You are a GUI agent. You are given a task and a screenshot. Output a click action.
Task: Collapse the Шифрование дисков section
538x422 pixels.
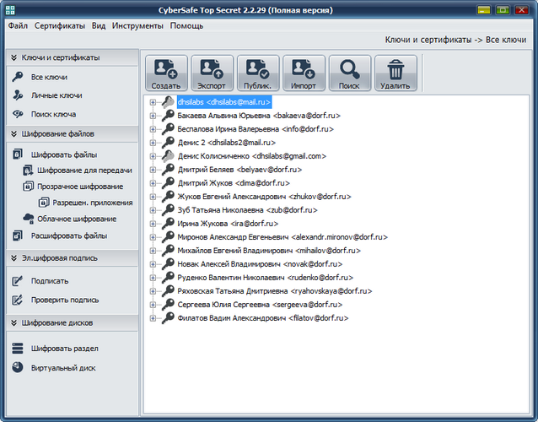tap(13, 322)
